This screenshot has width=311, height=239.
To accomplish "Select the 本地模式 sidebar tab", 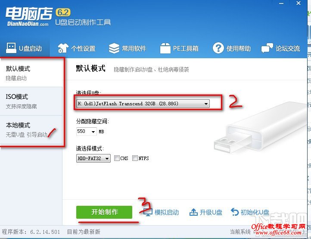I will click(31, 130).
